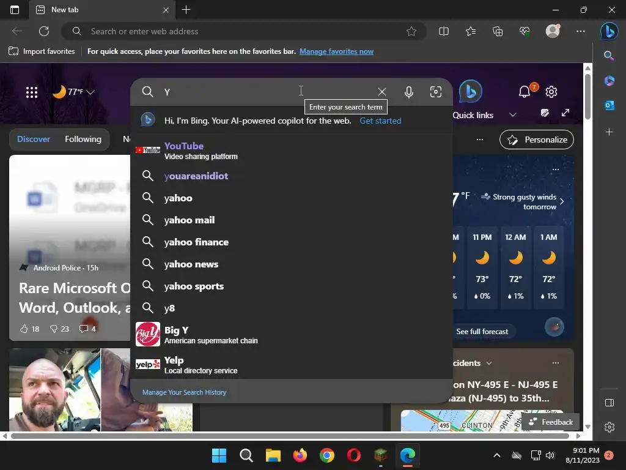
Task: Select Big Y supermarket suggestion
Action: (x=292, y=335)
